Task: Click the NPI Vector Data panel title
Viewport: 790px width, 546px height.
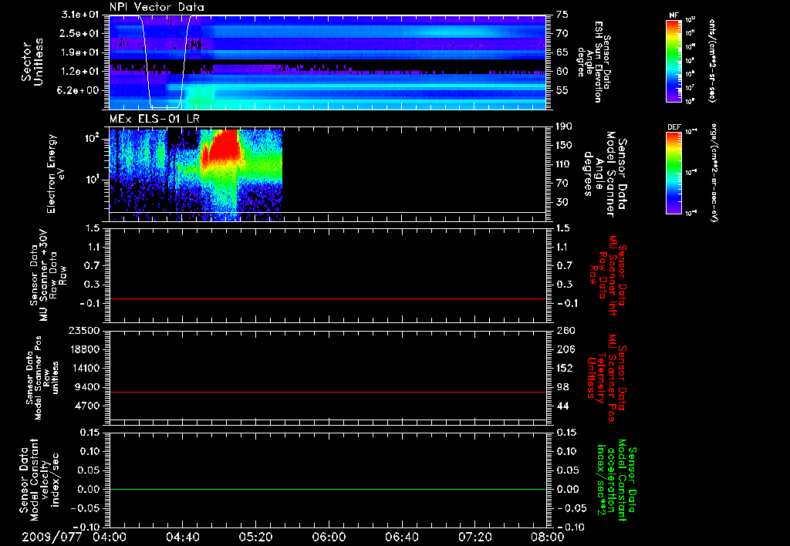Action: (x=157, y=7)
